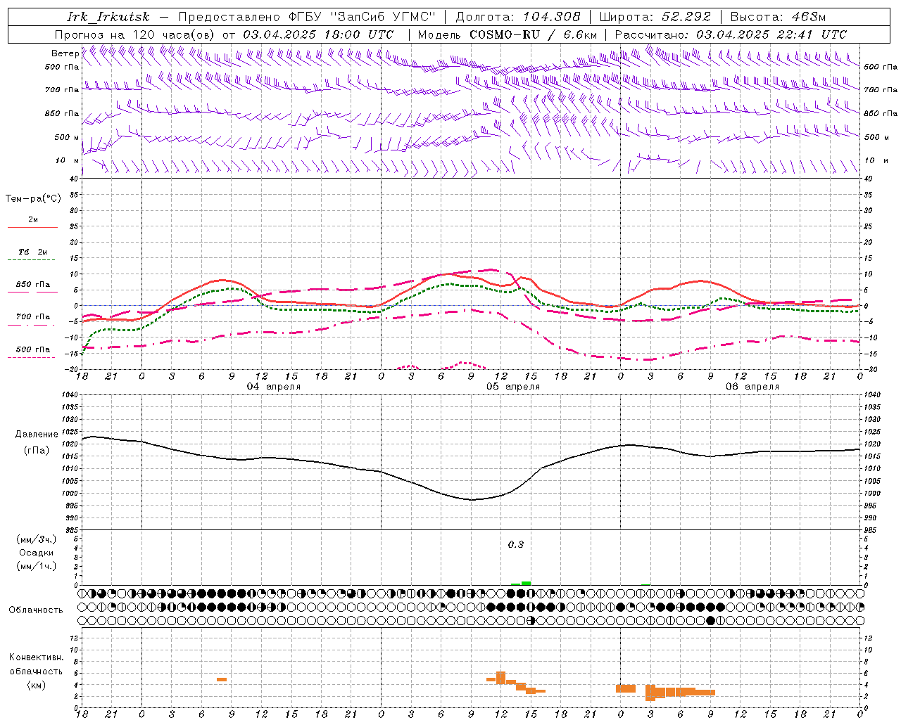Click the Осадки panel label

(x=37, y=553)
